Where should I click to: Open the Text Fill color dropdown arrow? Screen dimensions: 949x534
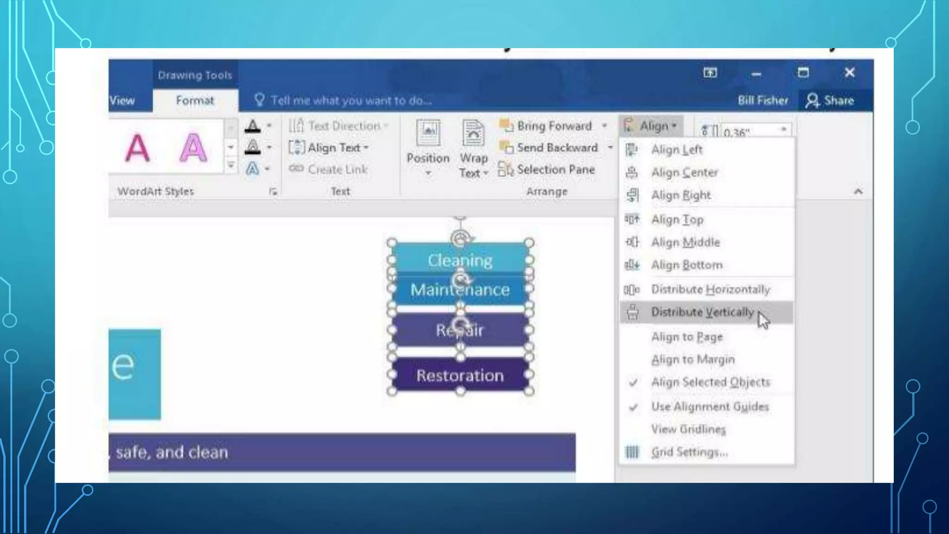(x=269, y=126)
